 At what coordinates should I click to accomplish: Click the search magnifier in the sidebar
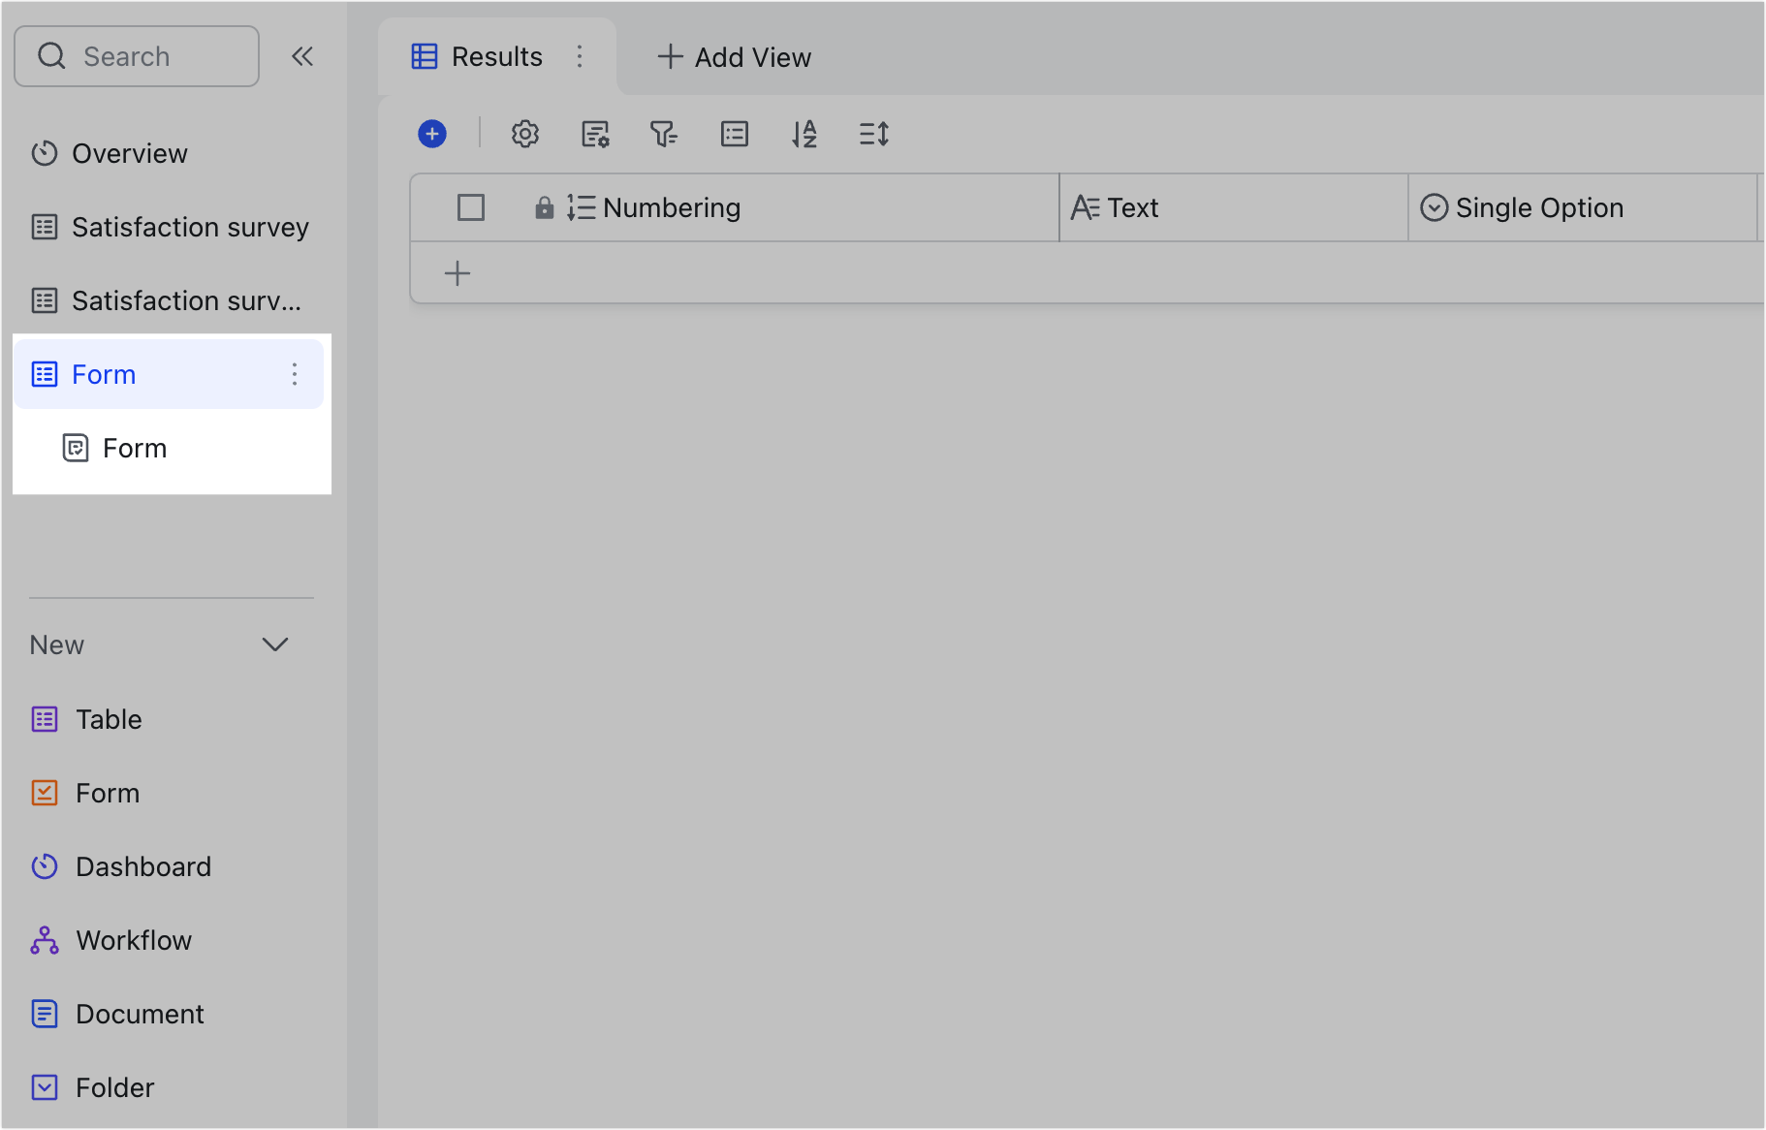coord(52,56)
